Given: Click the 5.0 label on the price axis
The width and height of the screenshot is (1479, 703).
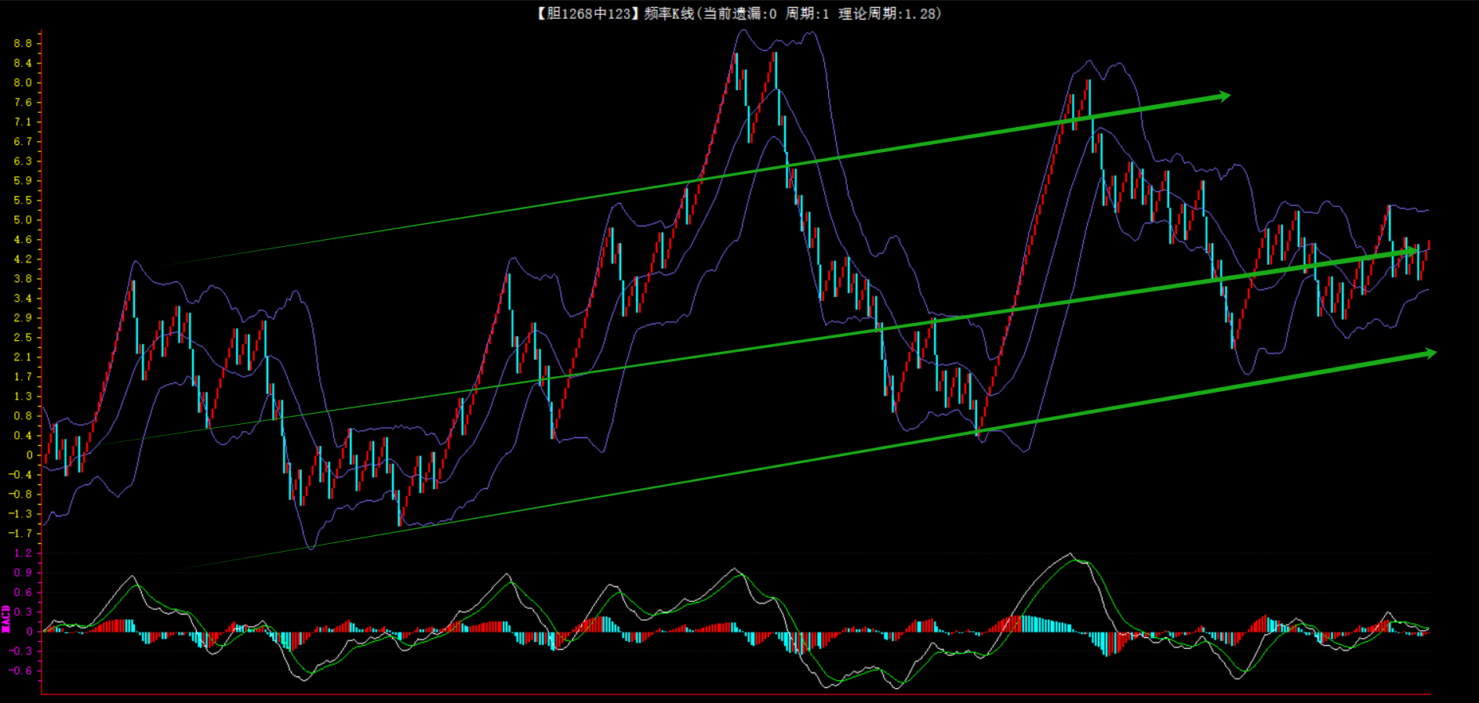Looking at the screenshot, I should (23, 219).
